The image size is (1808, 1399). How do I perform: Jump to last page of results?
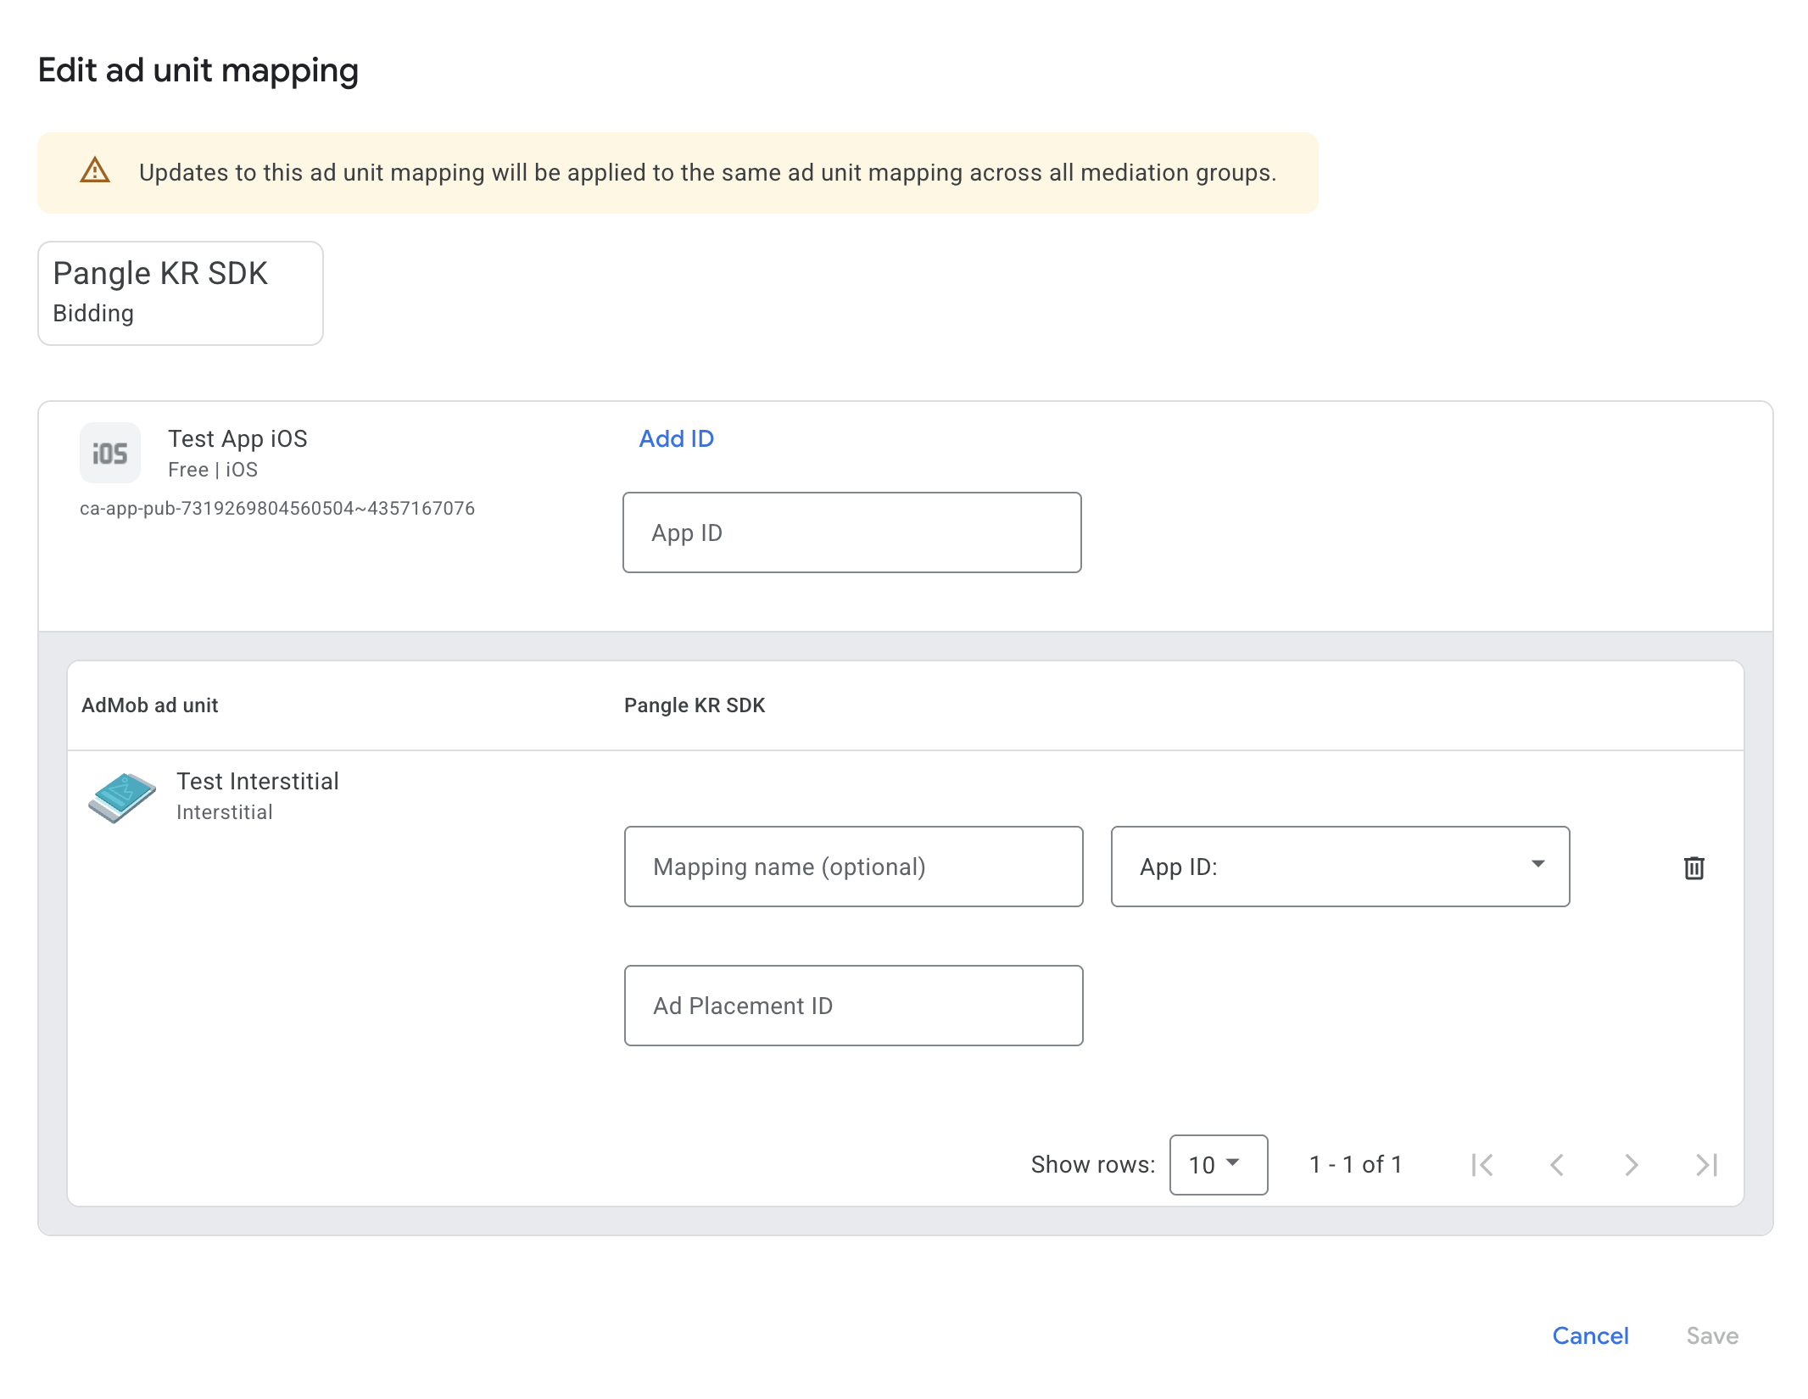1706,1165
